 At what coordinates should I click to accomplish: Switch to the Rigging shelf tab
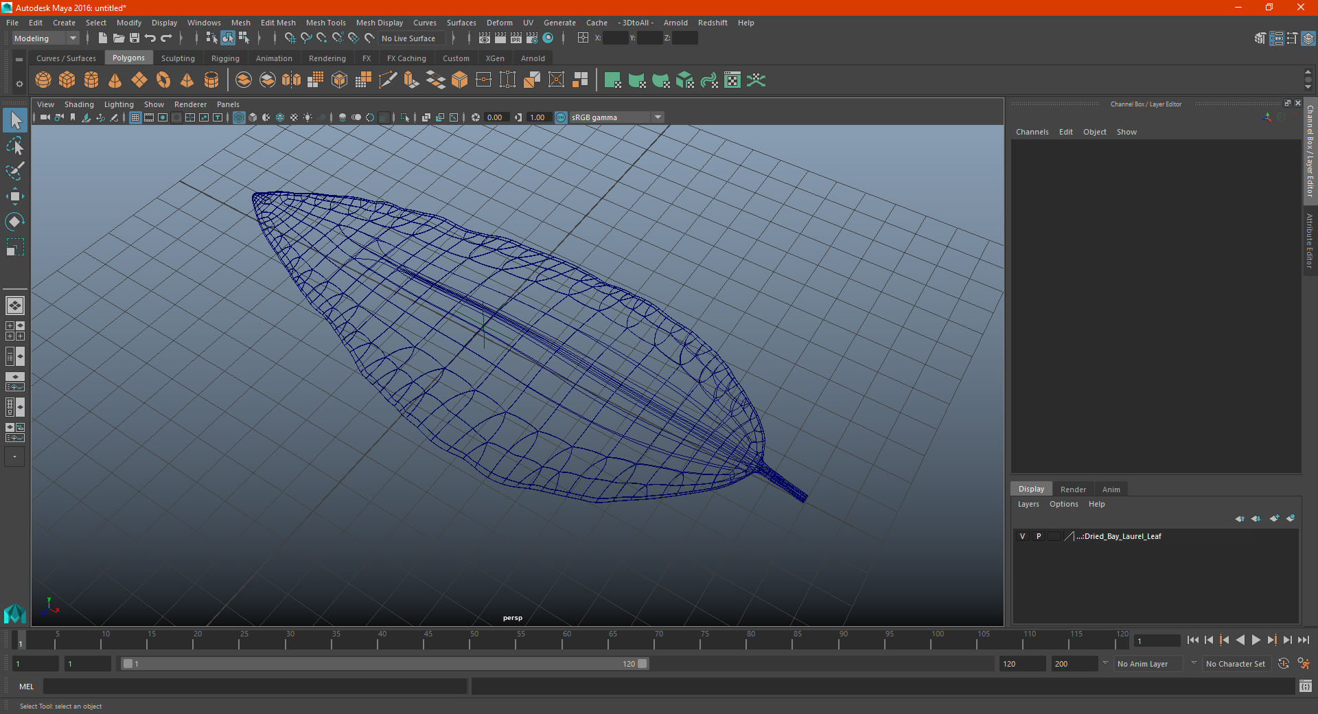pyautogui.click(x=225, y=58)
